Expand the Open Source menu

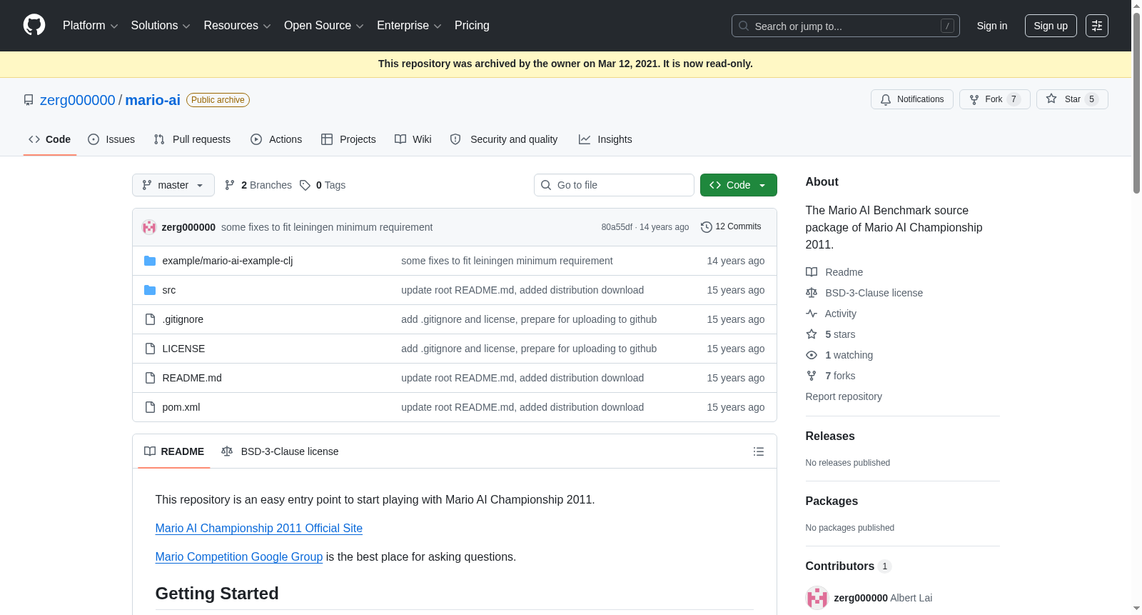324,26
